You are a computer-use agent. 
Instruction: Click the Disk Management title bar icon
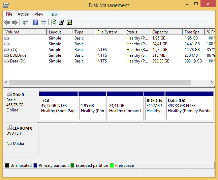[x=6, y=5]
